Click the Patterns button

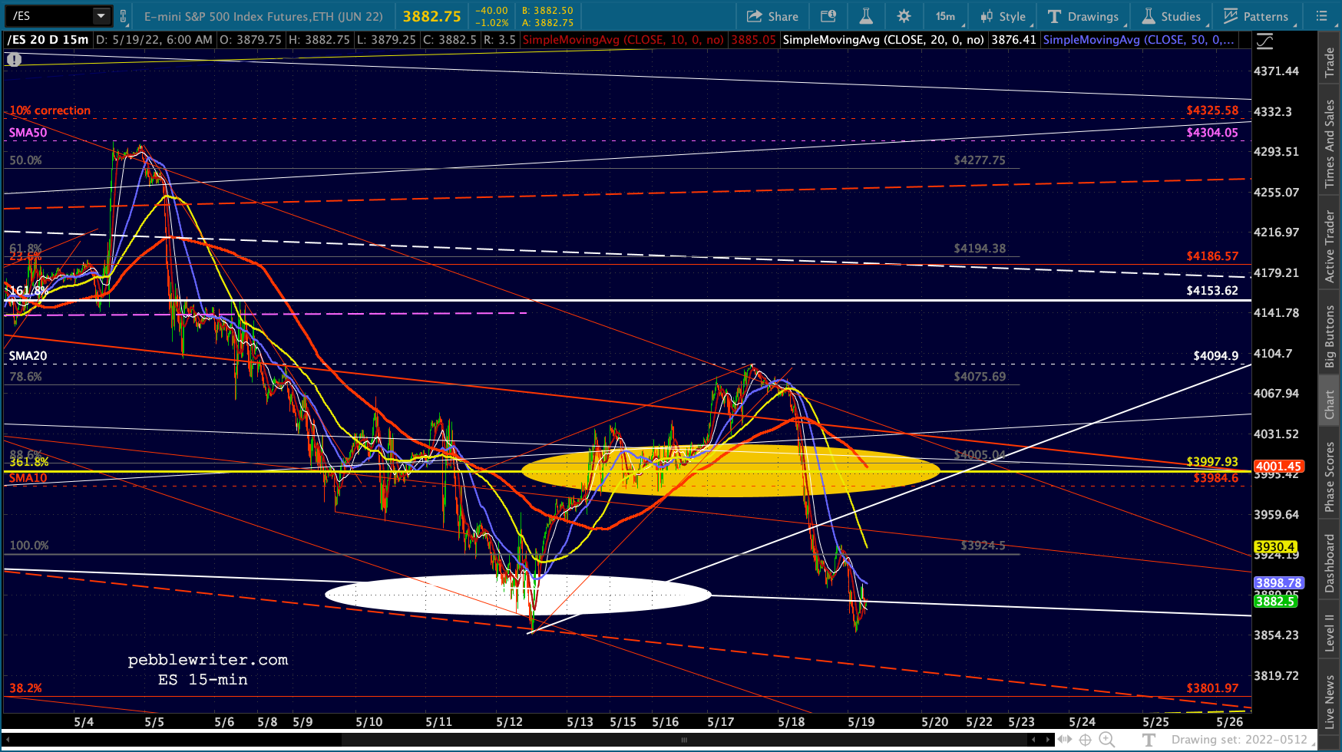pos(1256,16)
